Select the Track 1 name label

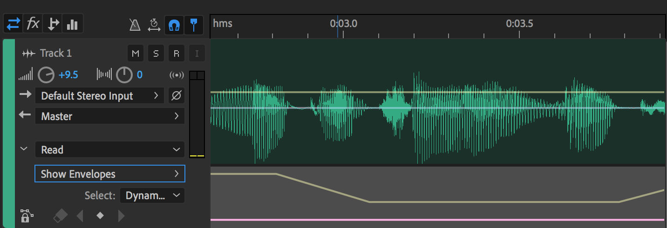[56, 54]
